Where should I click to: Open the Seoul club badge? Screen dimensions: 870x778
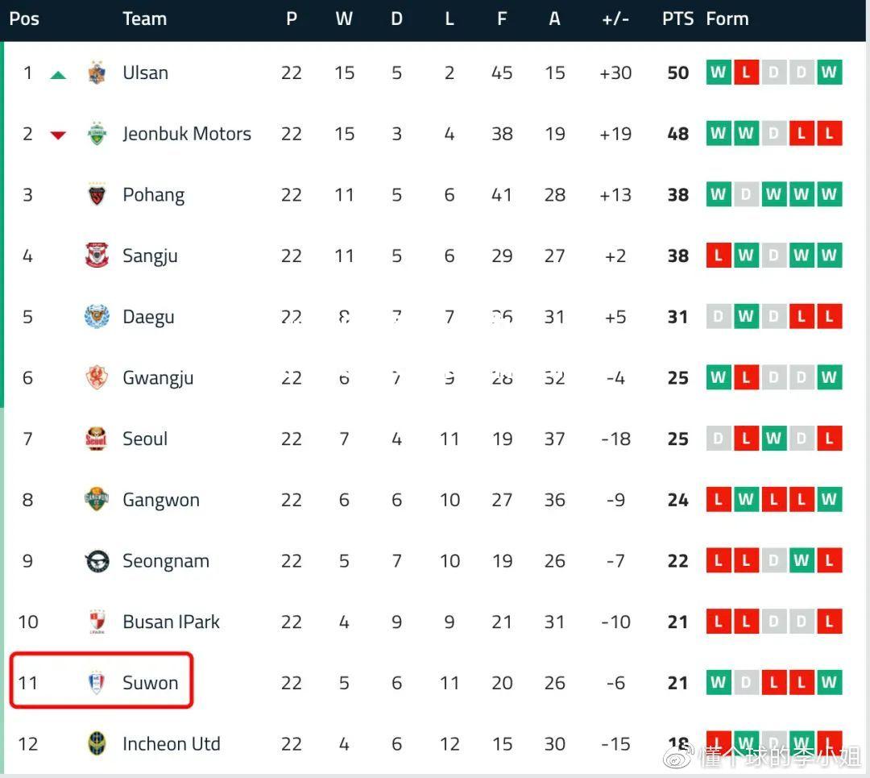(96, 439)
